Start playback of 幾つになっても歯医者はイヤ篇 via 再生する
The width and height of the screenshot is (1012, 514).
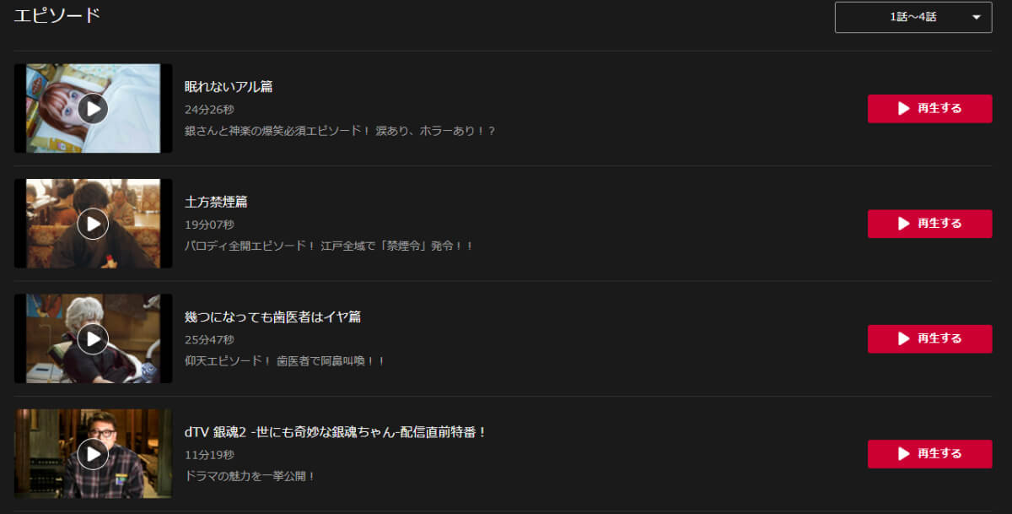929,338
